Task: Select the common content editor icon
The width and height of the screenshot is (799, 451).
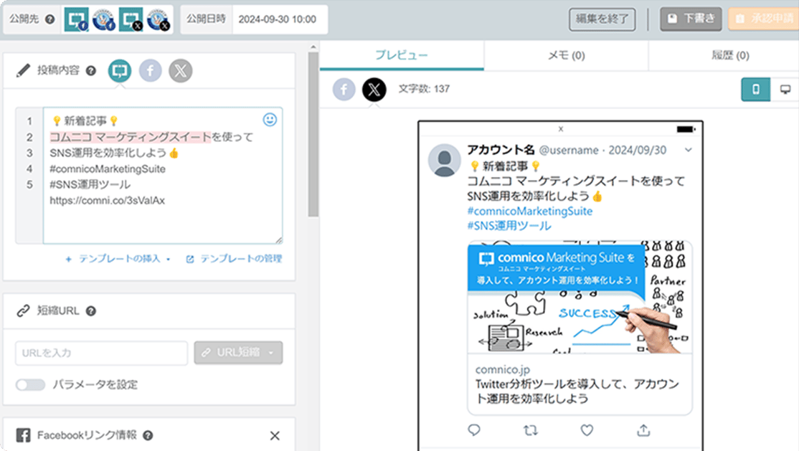Action: (x=120, y=70)
